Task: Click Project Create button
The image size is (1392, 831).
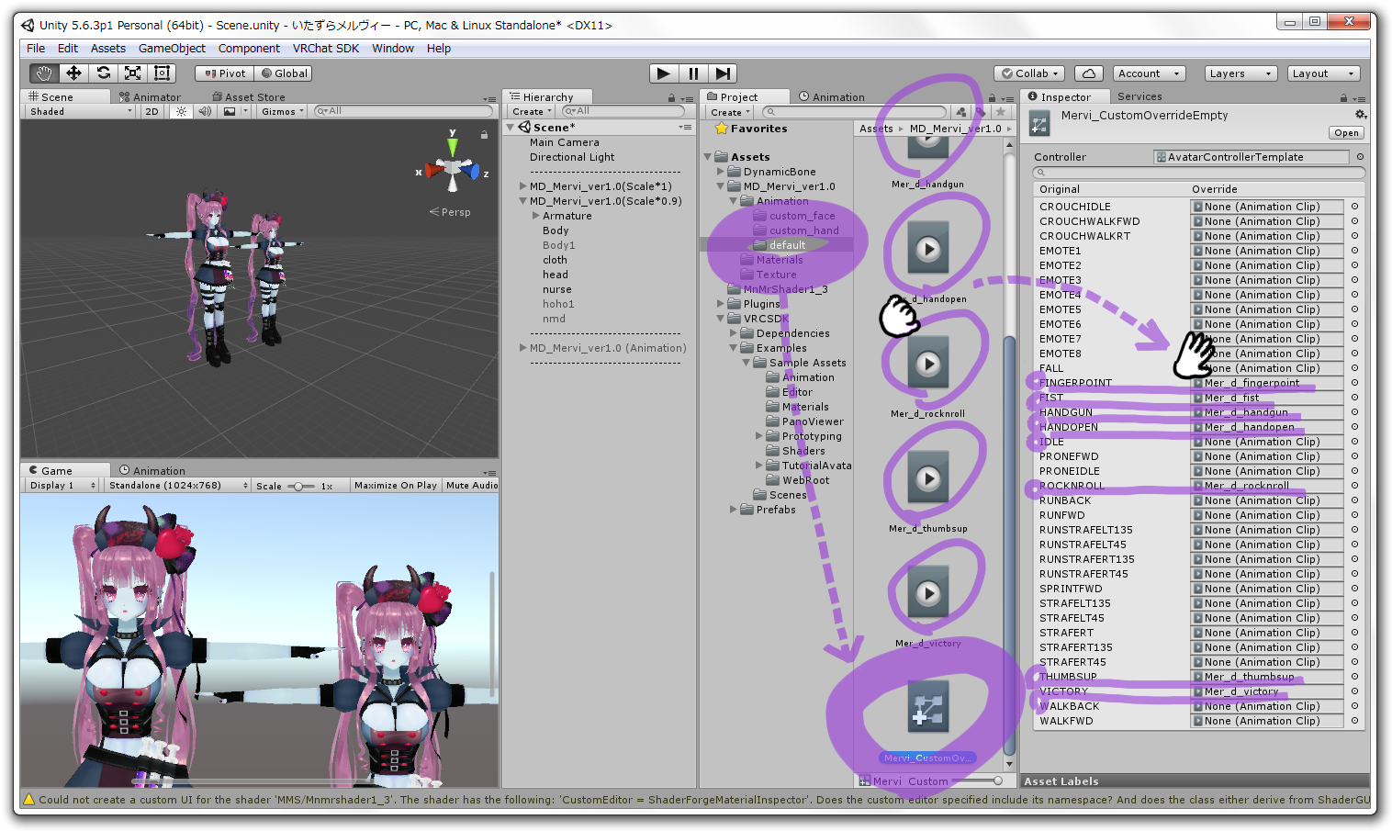Action: point(729,112)
